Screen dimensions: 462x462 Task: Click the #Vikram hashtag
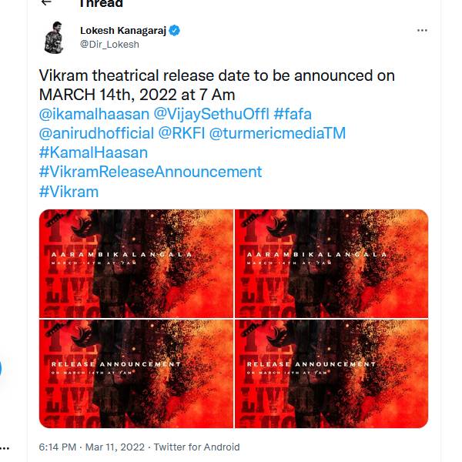point(69,191)
